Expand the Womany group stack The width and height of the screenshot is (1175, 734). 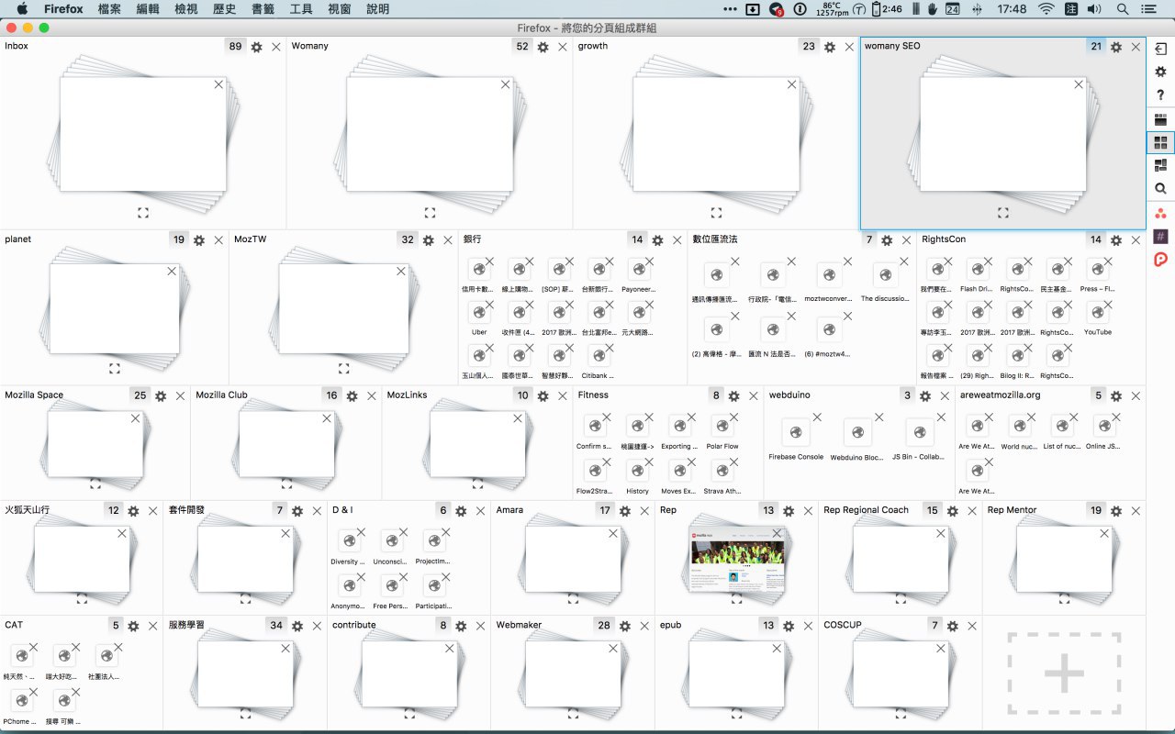tap(430, 212)
